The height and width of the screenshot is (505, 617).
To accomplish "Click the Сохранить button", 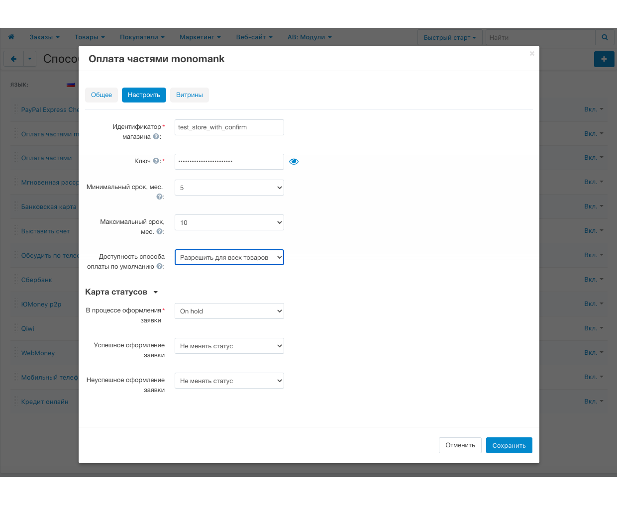I will pos(509,445).
